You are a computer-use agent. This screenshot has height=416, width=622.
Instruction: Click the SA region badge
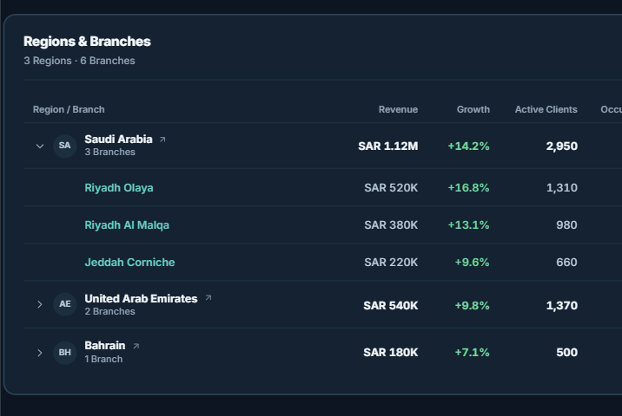[x=64, y=146]
